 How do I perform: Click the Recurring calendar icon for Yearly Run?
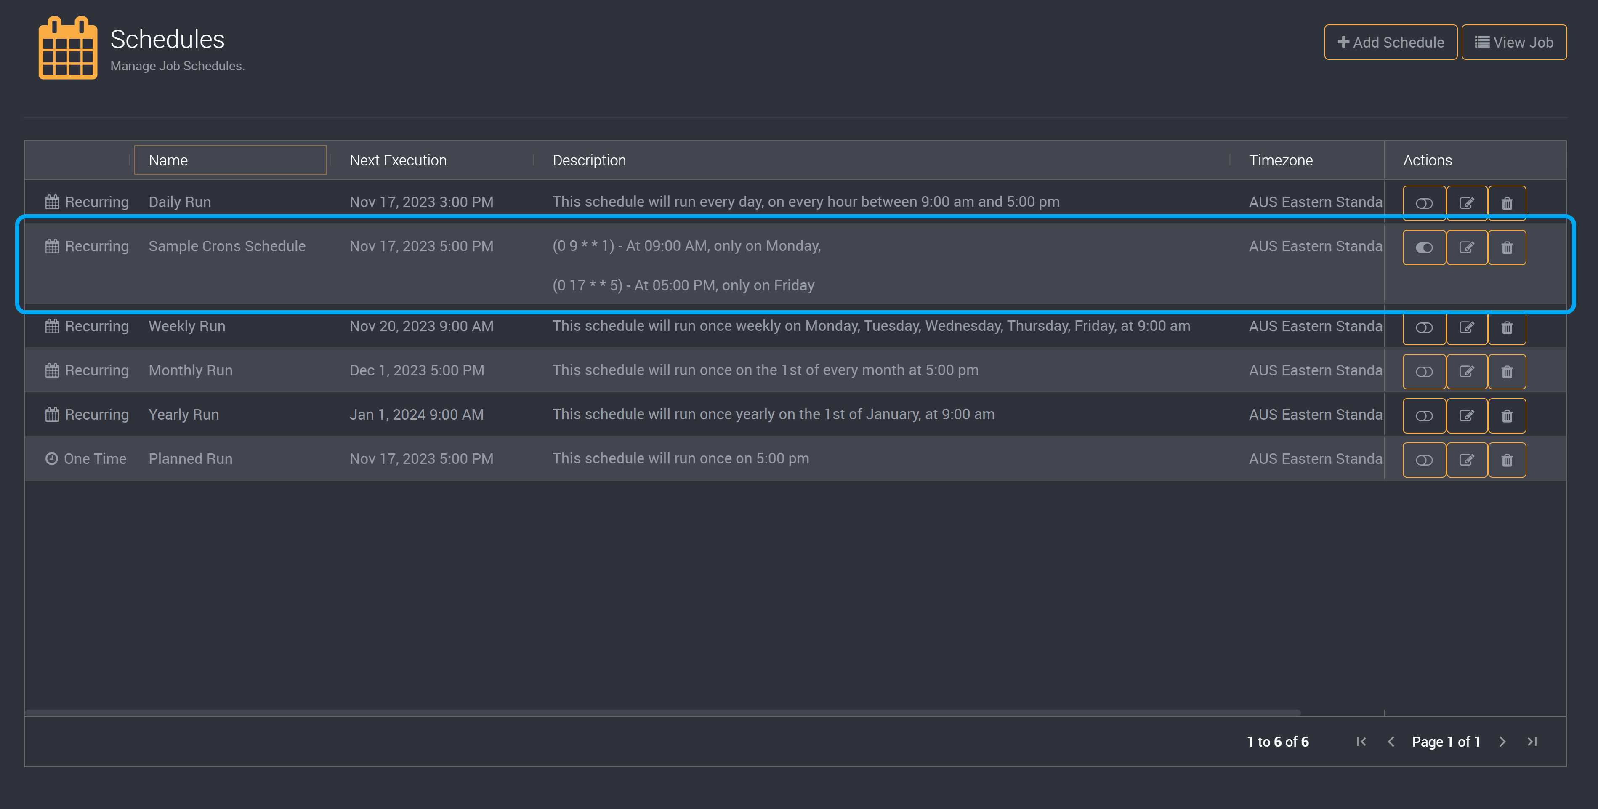point(52,415)
